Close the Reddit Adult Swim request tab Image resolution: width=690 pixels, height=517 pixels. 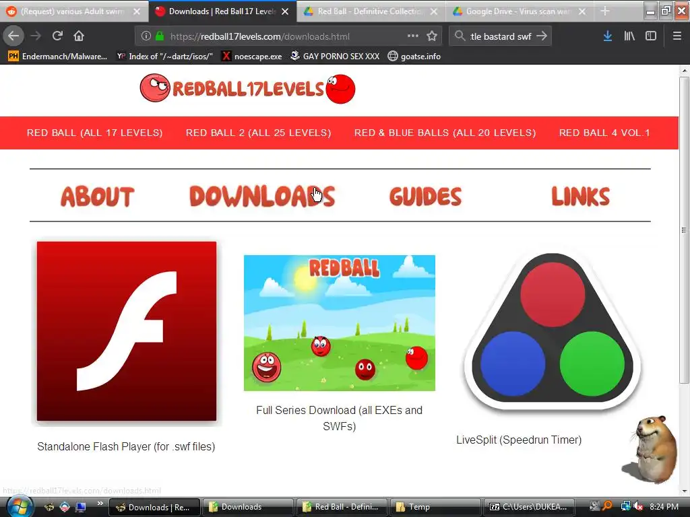click(137, 11)
